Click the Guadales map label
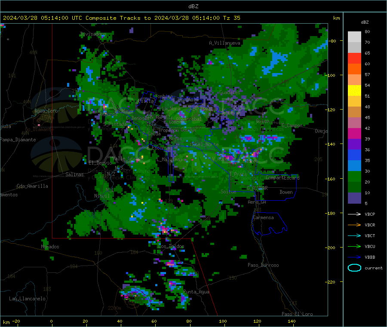387x327 pixels. pos(230,92)
